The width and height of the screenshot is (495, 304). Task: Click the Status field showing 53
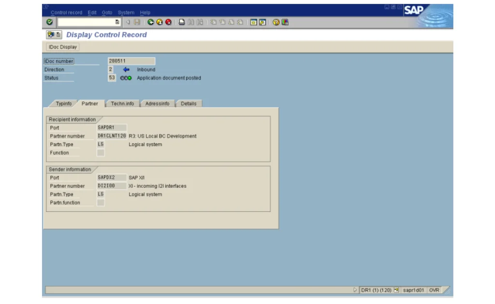[x=112, y=78]
